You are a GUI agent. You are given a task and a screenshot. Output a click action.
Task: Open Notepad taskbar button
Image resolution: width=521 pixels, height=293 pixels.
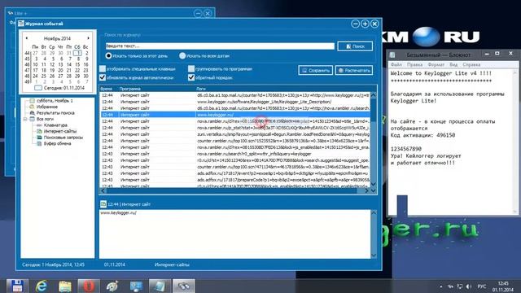click(x=160, y=286)
